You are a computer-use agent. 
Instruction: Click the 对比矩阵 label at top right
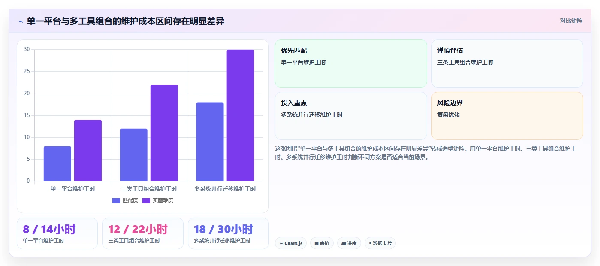tap(571, 21)
